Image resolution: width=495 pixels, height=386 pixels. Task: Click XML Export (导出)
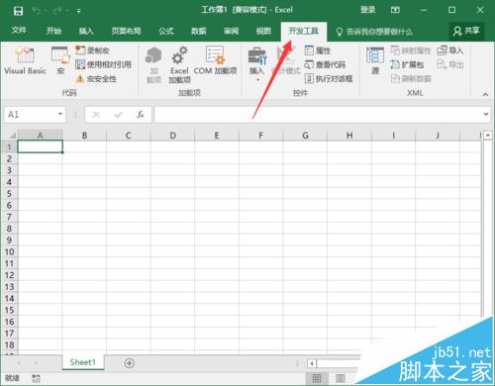click(x=450, y=64)
